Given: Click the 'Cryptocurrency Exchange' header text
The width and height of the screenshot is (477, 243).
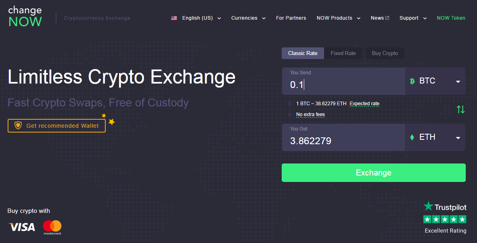Looking at the screenshot, I should 97,18.
